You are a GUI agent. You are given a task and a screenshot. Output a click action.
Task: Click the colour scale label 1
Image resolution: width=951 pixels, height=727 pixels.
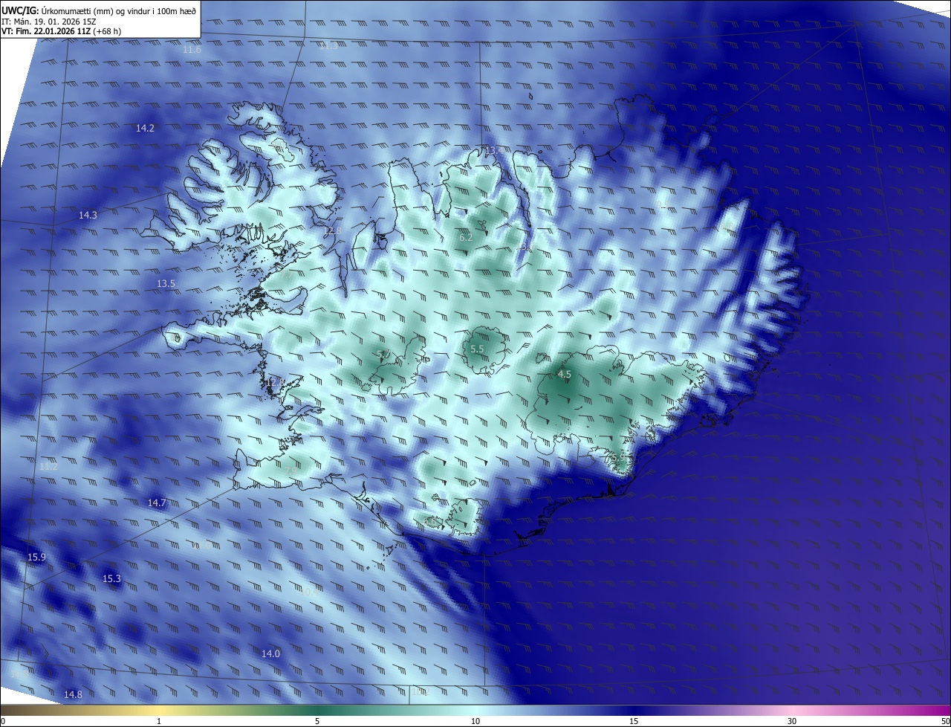pyautogui.click(x=159, y=721)
